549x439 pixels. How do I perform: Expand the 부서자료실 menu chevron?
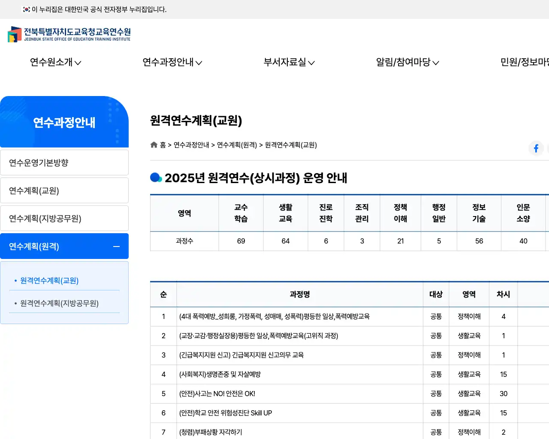tap(311, 63)
